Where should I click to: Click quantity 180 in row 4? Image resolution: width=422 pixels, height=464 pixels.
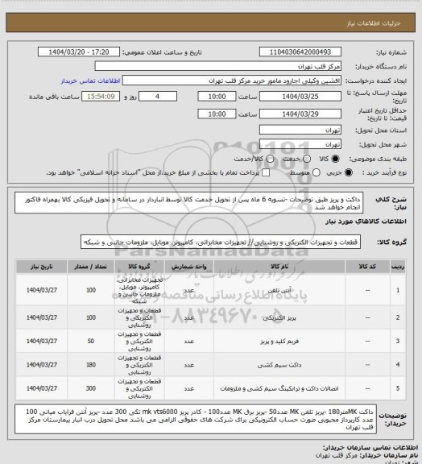coord(90,365)
